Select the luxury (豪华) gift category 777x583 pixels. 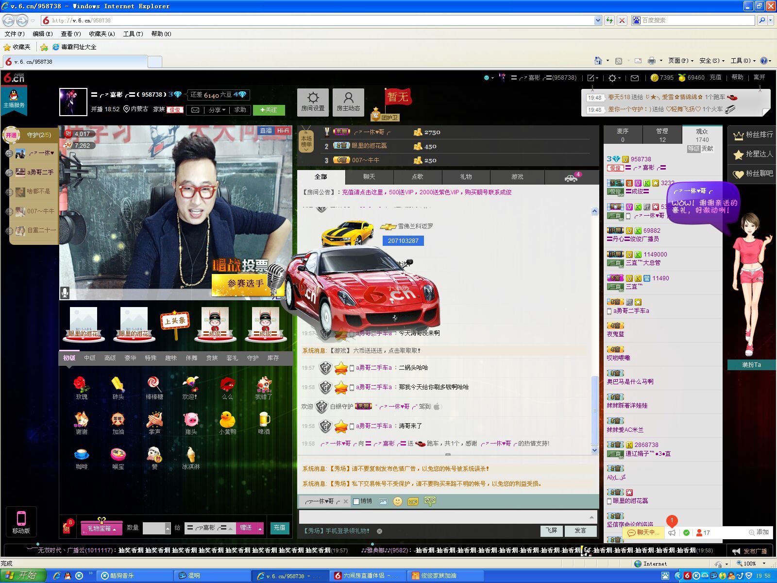point(130,358)
